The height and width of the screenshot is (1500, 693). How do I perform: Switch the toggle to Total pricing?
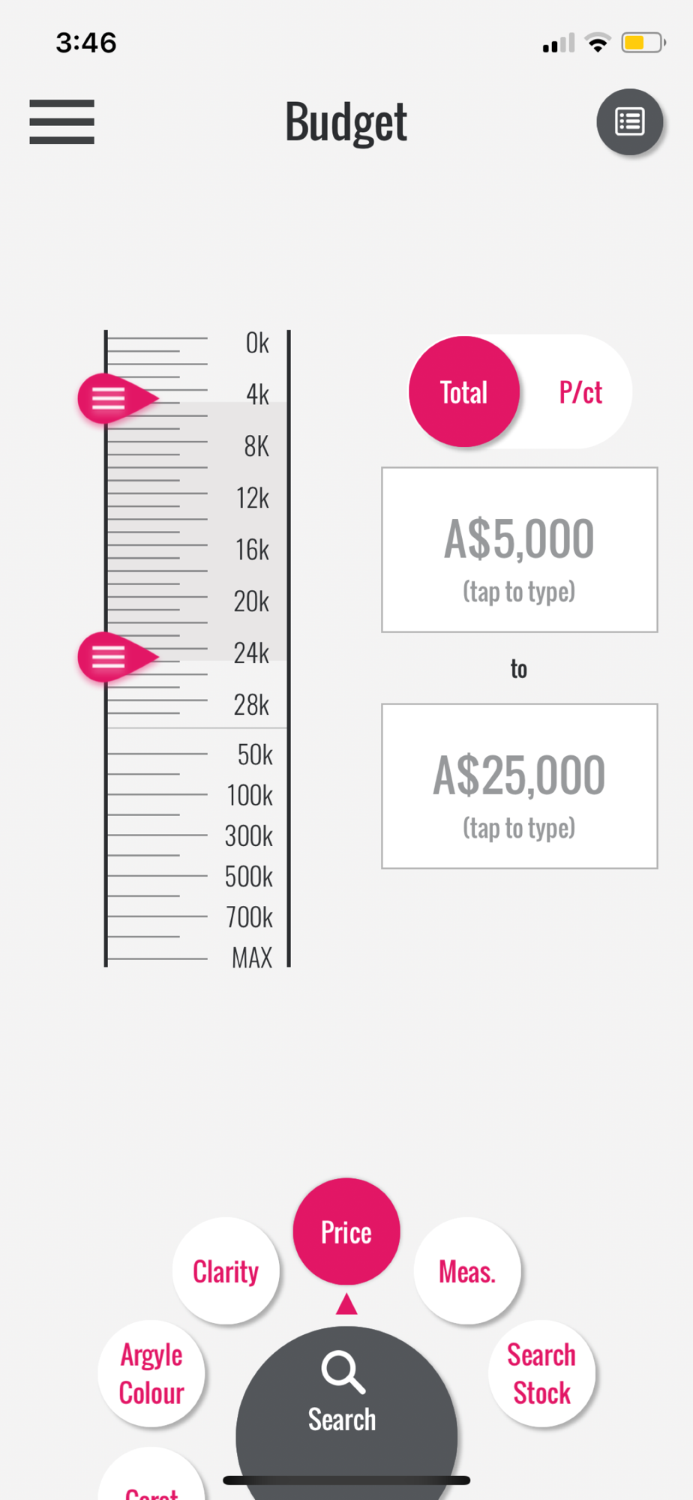(464, 392)
